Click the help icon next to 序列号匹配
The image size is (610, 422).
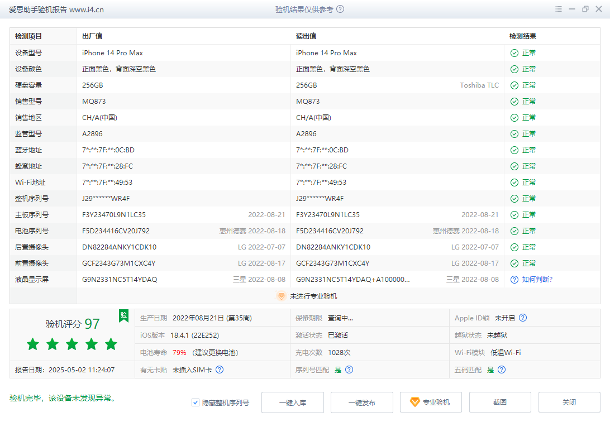349,370
